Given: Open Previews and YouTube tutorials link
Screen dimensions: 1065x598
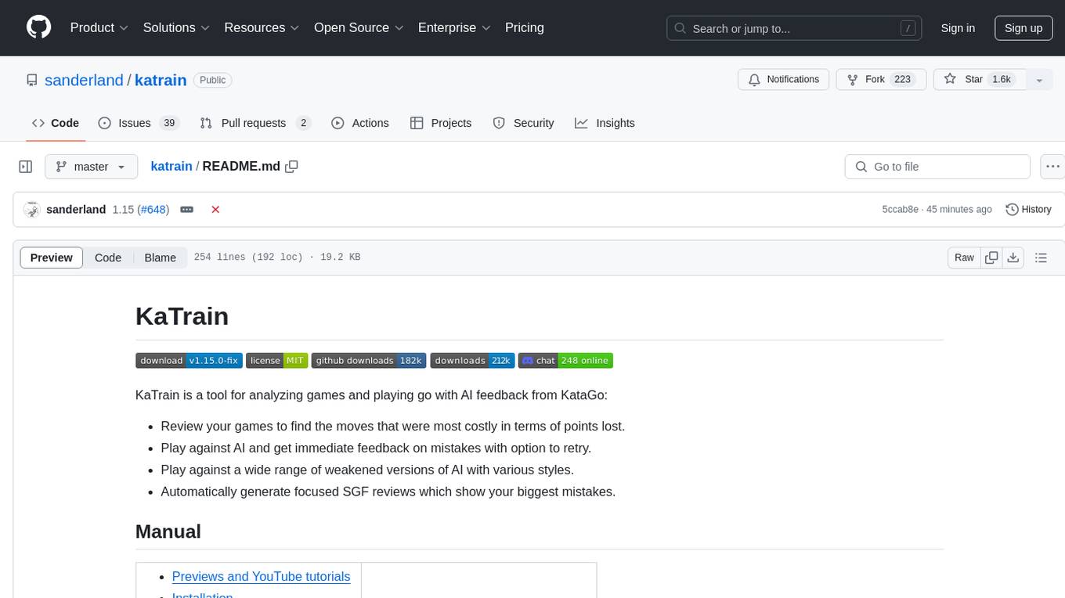Looking at the screenshot, I should [x=261, y=577].
